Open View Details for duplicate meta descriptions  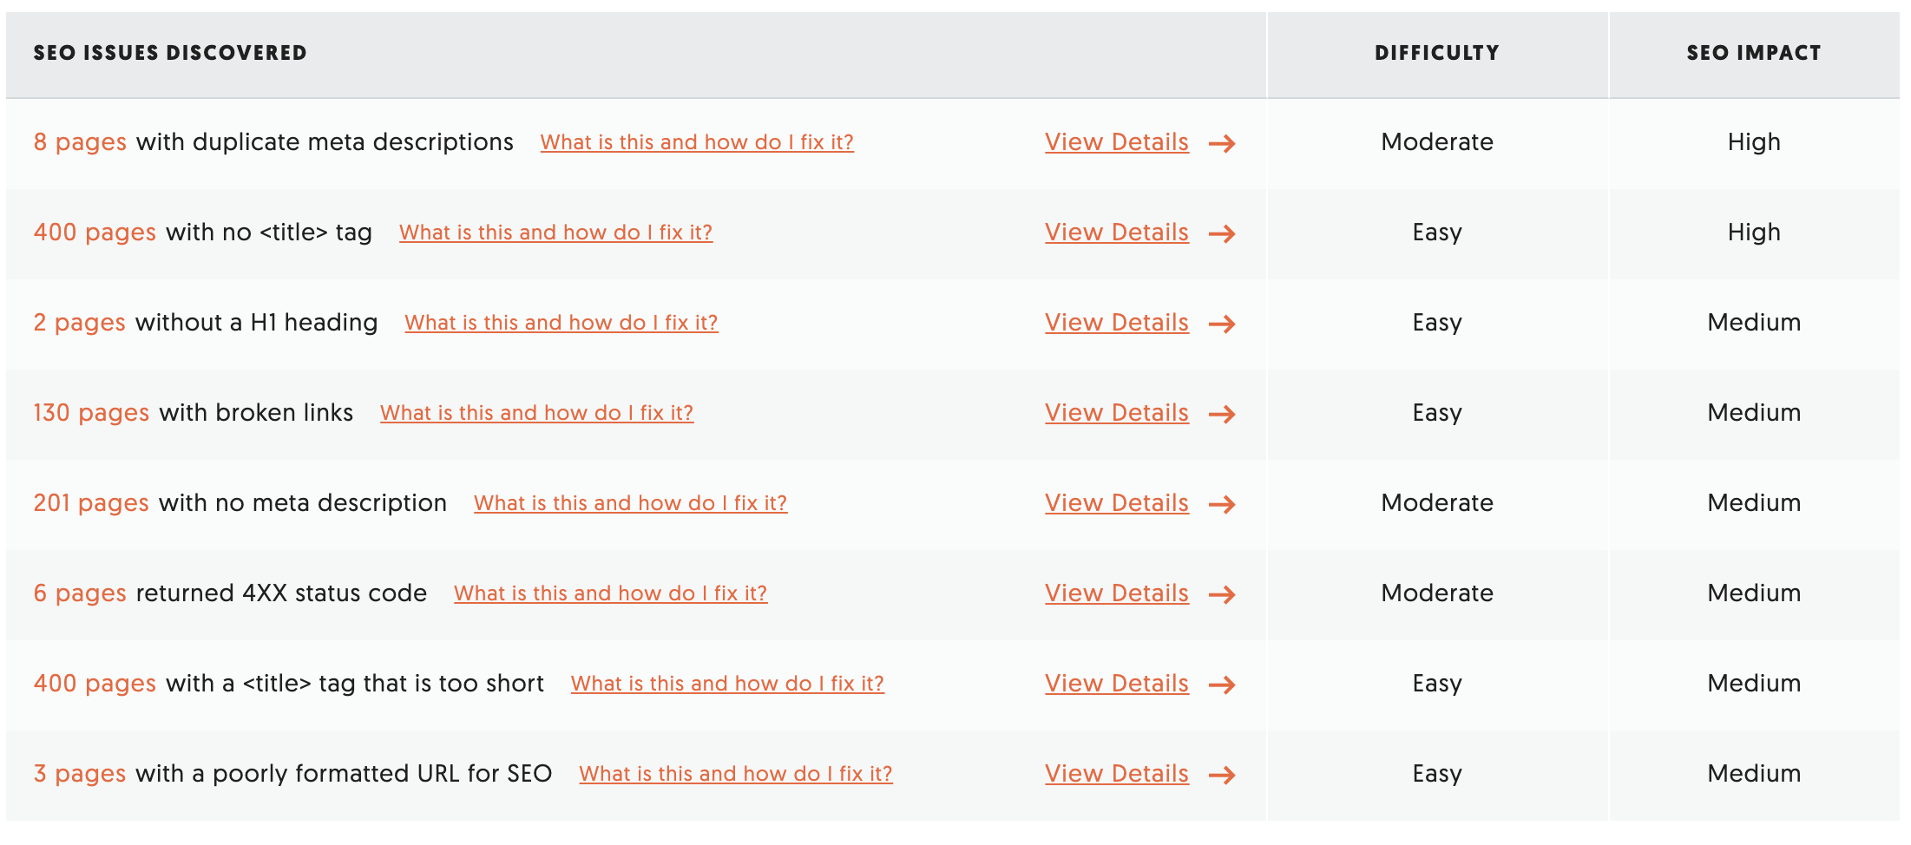click(1116, 142)
